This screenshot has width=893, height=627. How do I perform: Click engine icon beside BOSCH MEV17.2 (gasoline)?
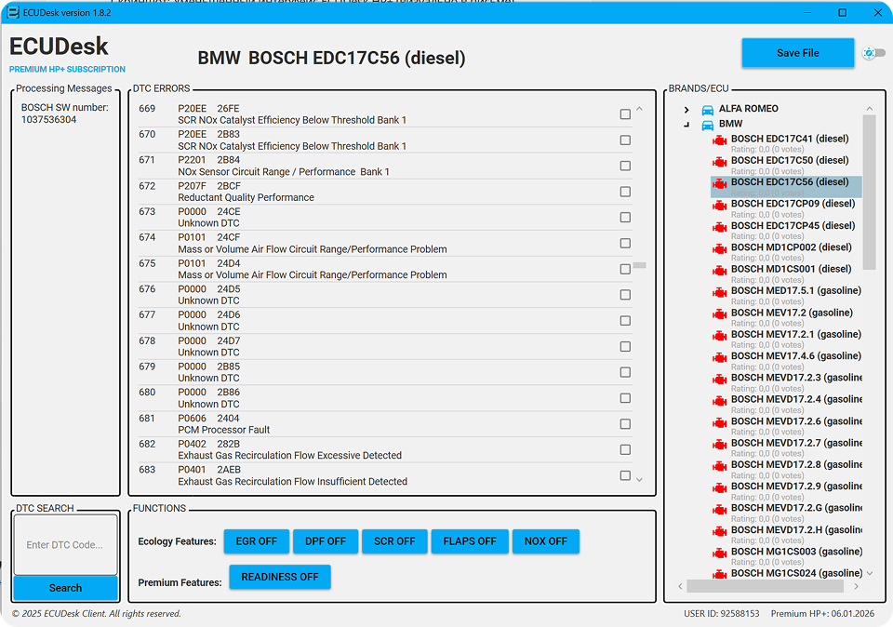[719, 314]
